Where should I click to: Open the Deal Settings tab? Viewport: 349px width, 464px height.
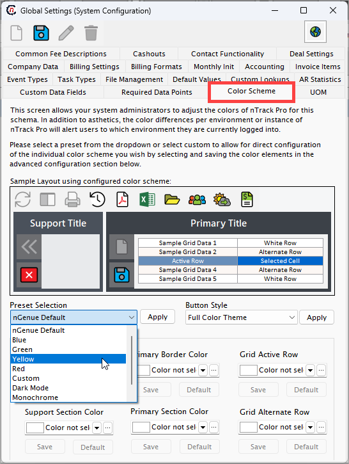(311, 54)
